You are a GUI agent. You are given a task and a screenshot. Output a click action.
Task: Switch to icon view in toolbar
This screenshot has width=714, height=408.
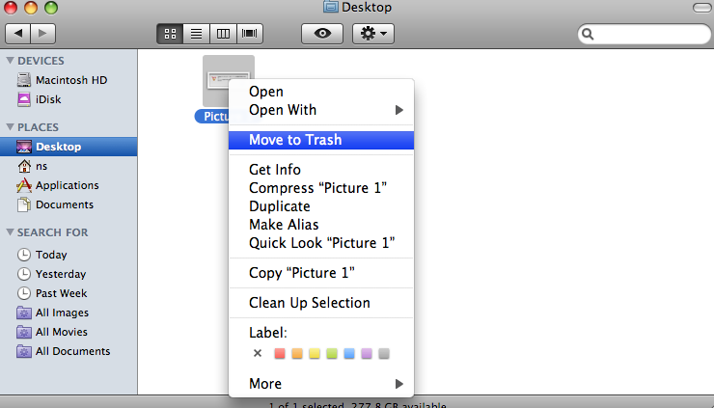170,34
